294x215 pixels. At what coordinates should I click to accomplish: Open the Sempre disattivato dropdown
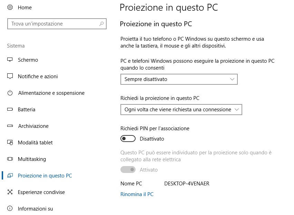[x=179, y=79]
